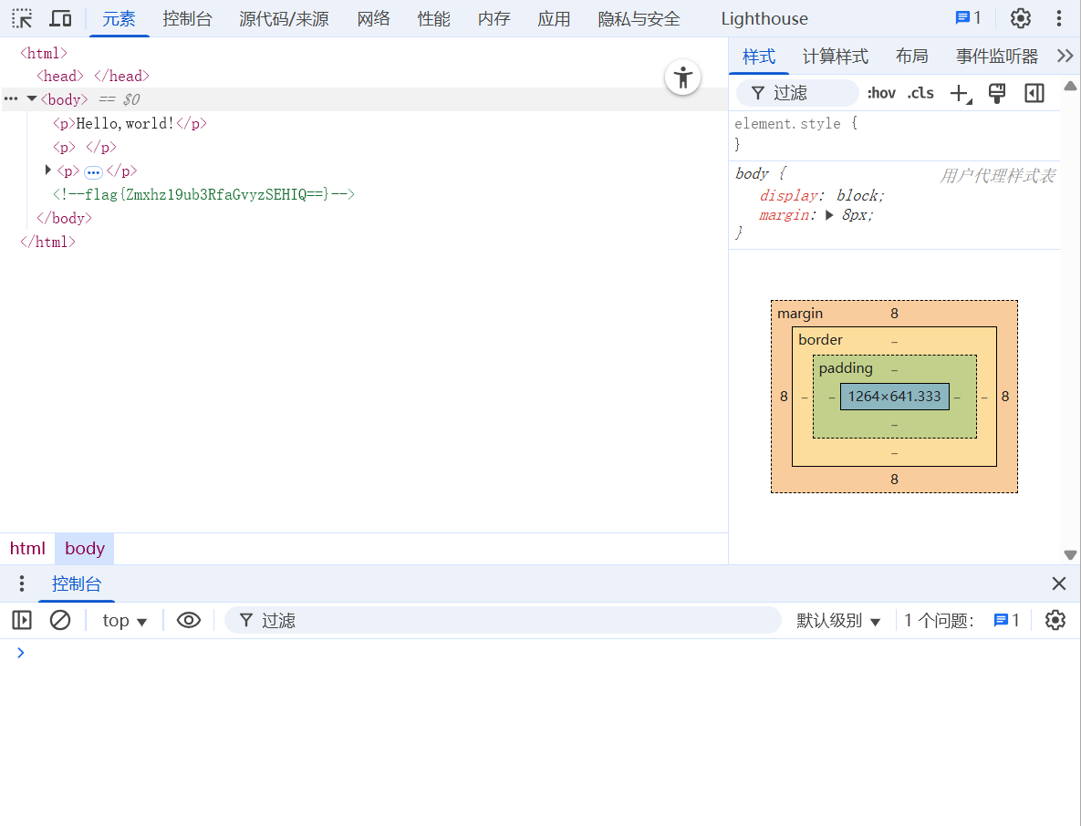The width and height of the screenshot is (1081, 826).
Task: Add new style rule with plus icon
Action: point(960,92)
